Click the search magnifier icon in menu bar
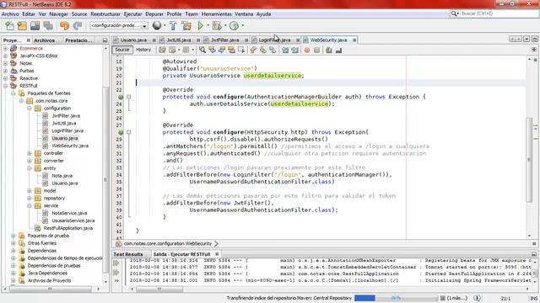Viewport: 540px width, 303px height. (455, 13)
